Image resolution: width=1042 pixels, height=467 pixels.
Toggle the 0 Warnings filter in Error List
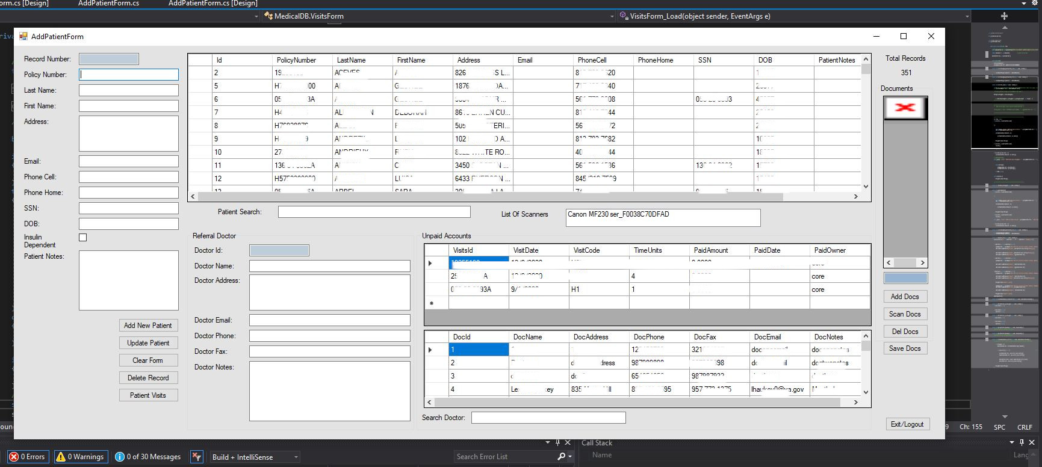81,457
